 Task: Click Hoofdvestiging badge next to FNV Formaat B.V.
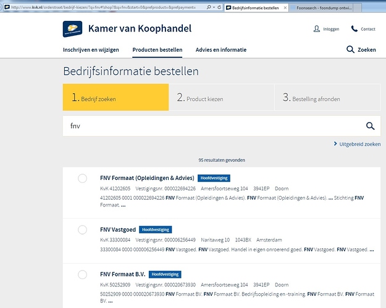tap(165, 274)
